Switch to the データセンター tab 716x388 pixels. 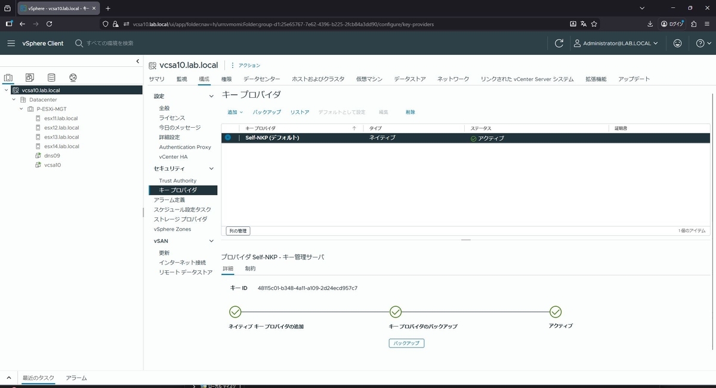click(x=261, y=79)
